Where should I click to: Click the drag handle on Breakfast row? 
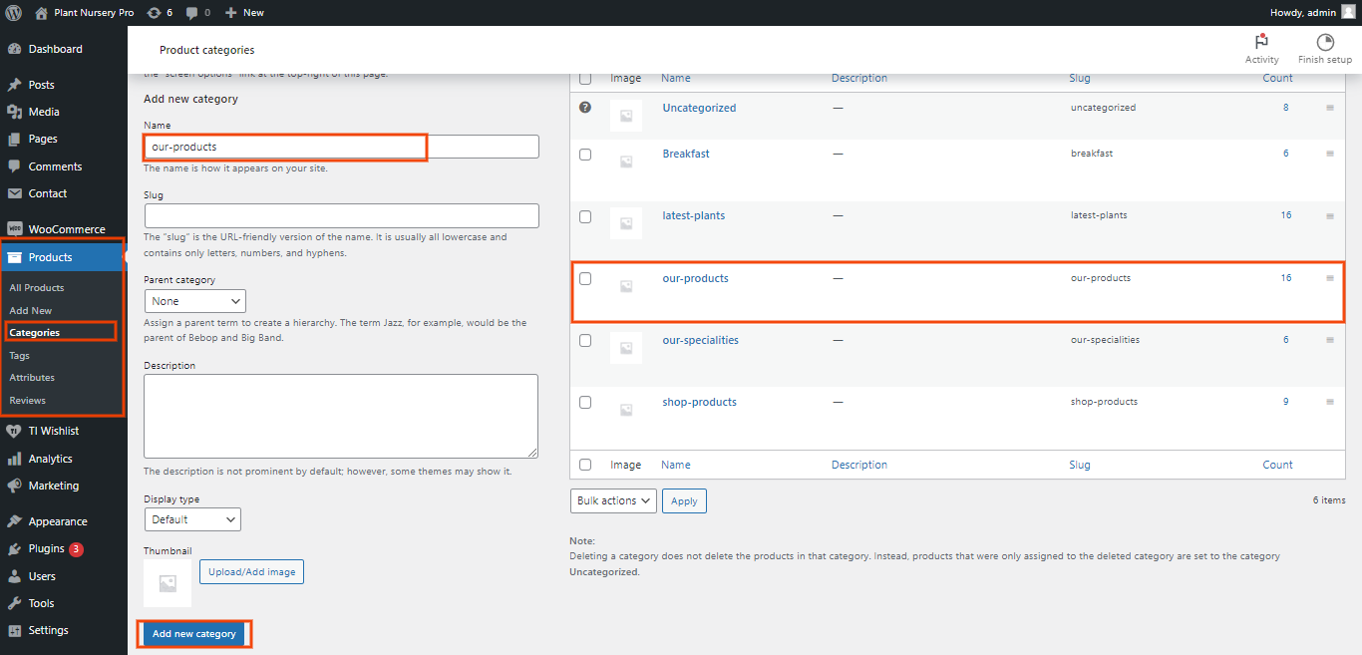pyautogui.click(x=1329, y=155)
